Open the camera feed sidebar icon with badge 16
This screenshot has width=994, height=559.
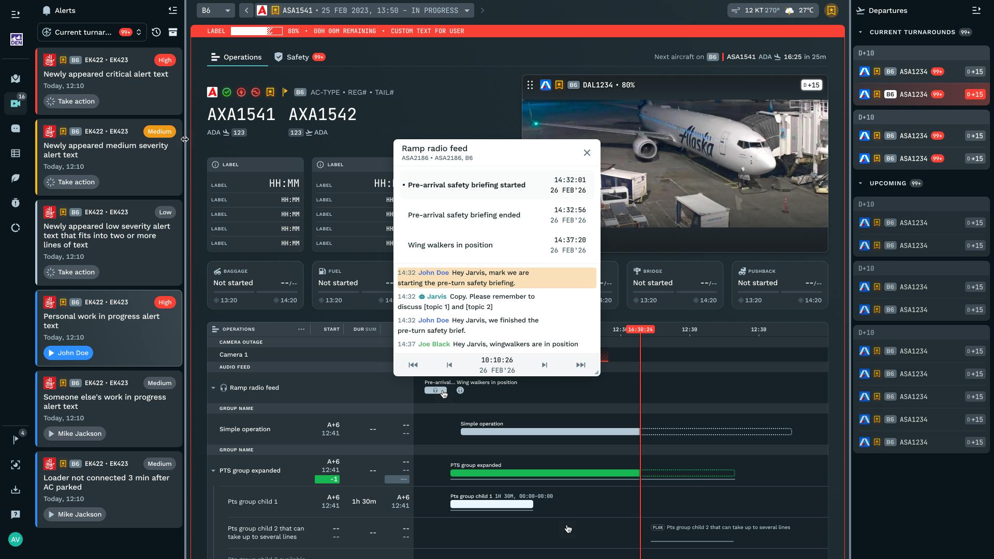[16, 104]
